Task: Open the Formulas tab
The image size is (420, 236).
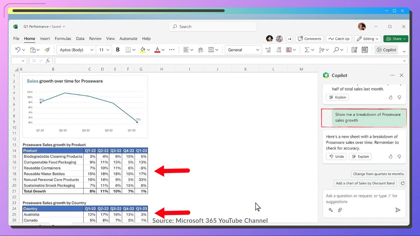Action: tap(63, 38)
